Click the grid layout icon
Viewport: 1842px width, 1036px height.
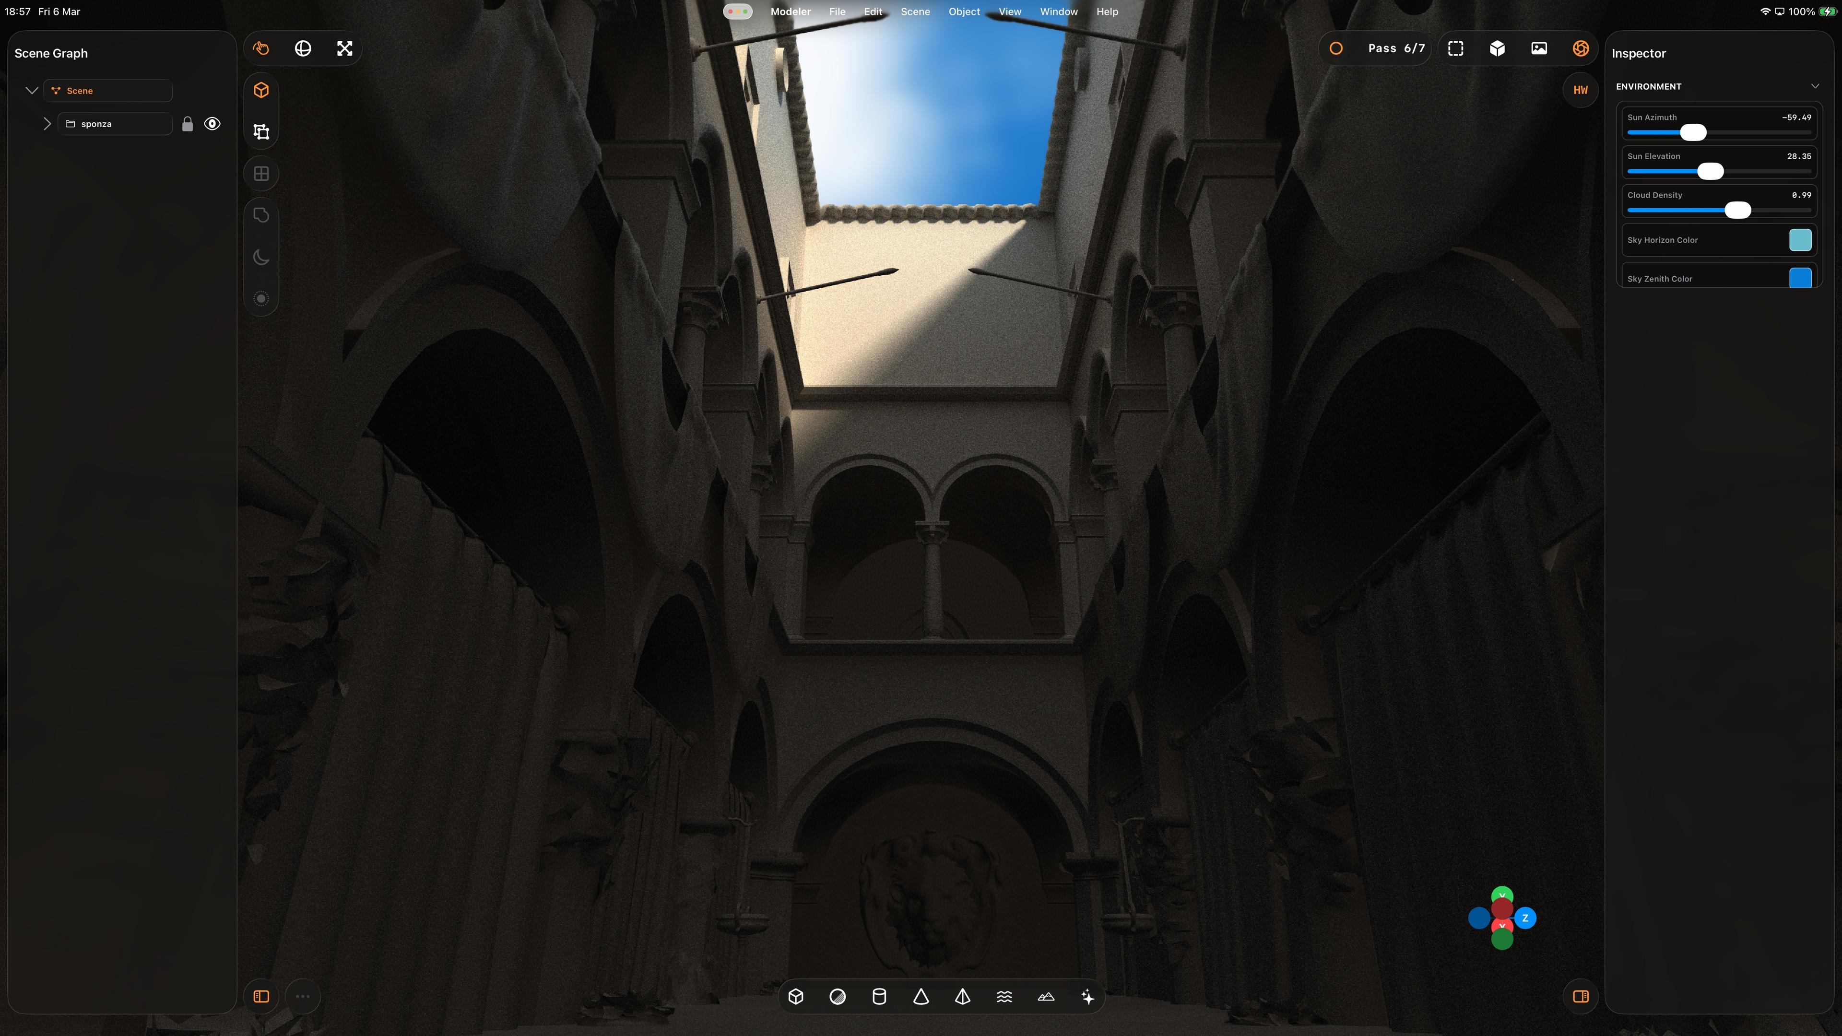point(261,174)
